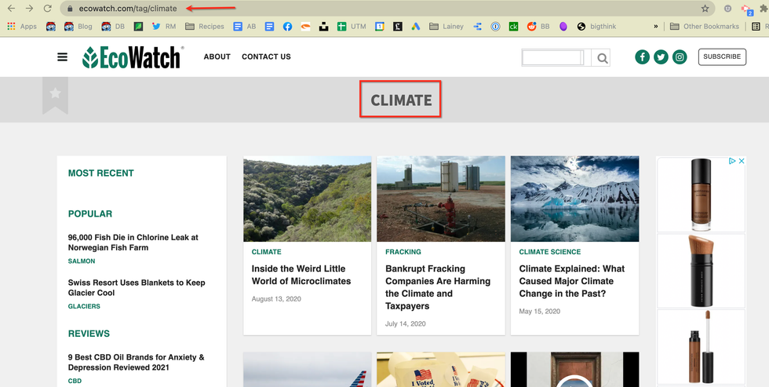The height and width of the screenshot is (387, 769).
Task: Bookmark this page with the star icon
Action: 705,9
